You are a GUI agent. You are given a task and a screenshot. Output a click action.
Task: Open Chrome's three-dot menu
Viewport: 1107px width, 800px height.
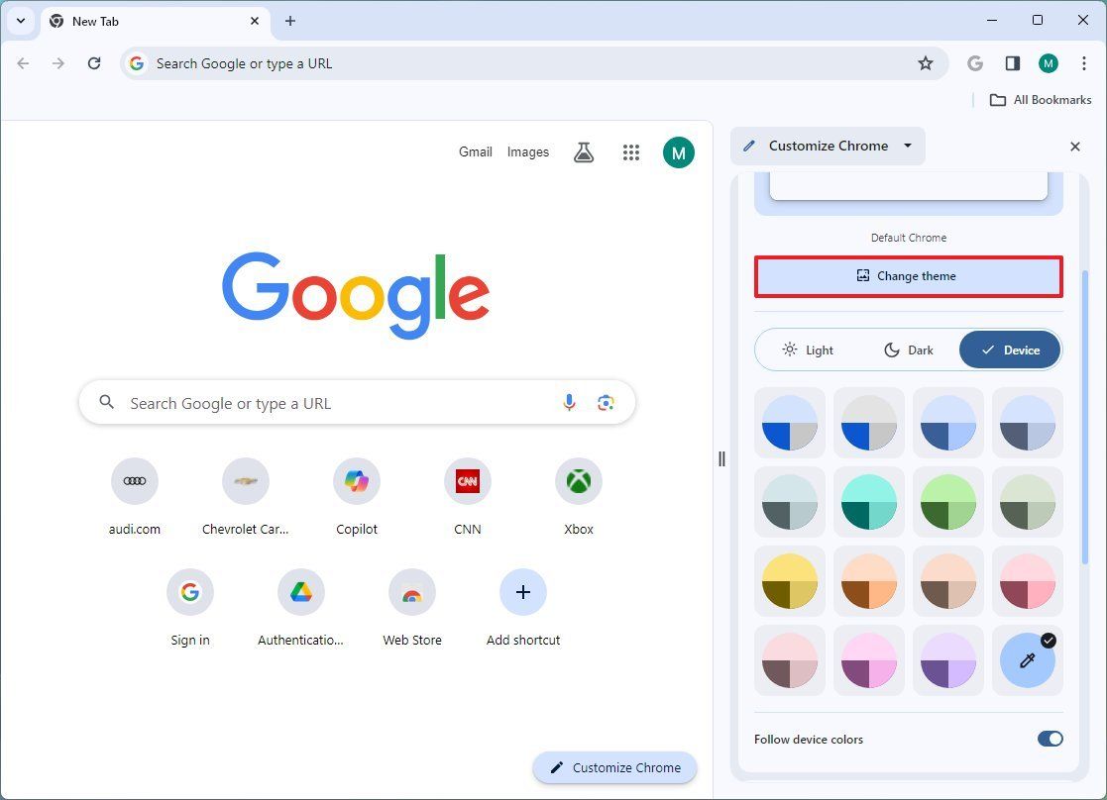1085,62
